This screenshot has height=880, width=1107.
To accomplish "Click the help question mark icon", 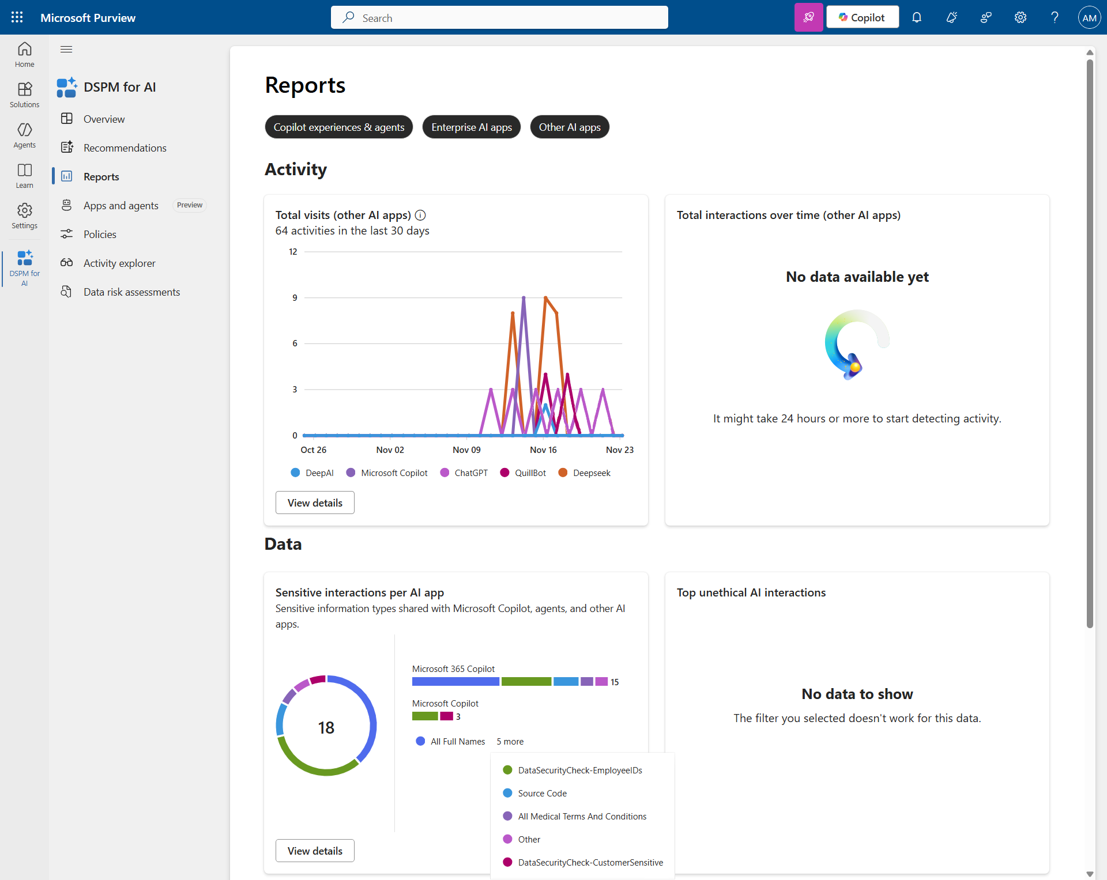I will [1055, 17].
